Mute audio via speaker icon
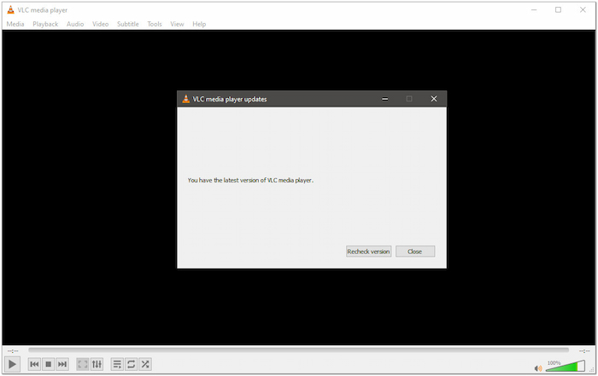598x376 pixels. [538, 368]
